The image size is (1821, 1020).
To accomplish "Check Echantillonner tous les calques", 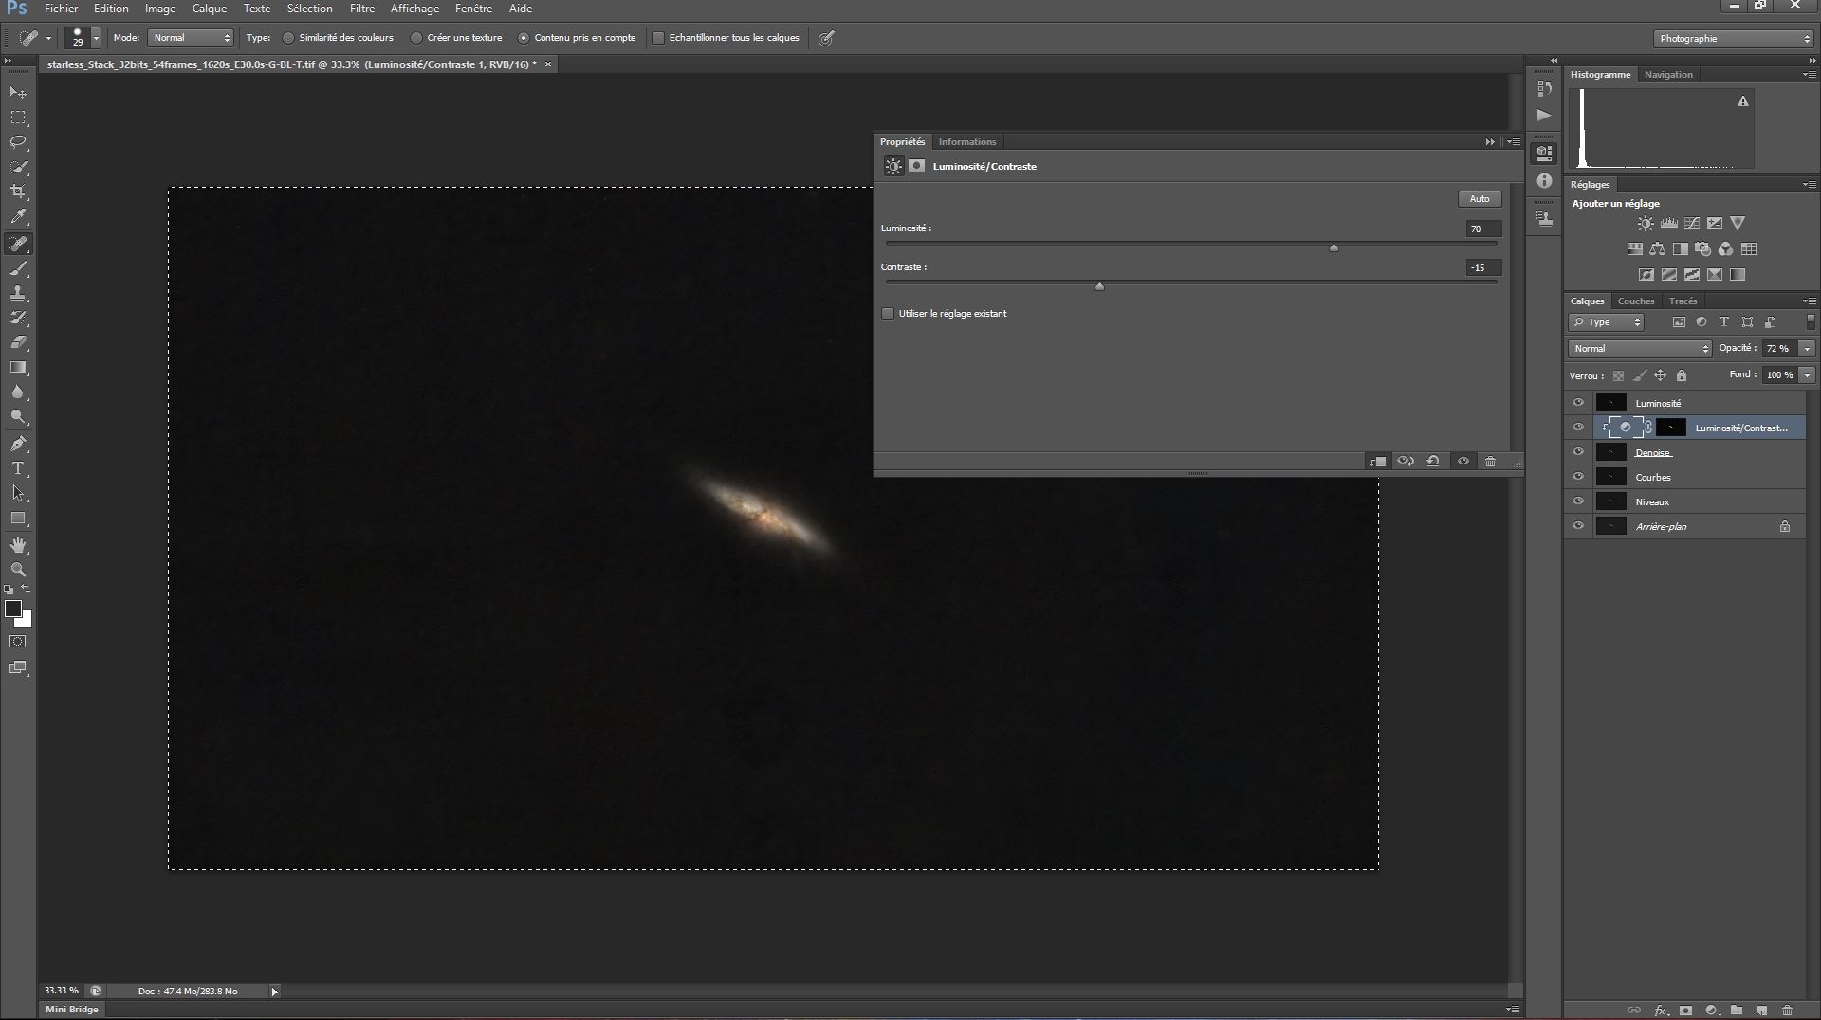I will point(658,38).
